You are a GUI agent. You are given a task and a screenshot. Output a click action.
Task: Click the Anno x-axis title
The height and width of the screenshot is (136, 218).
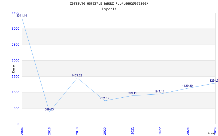click(211, 133)
